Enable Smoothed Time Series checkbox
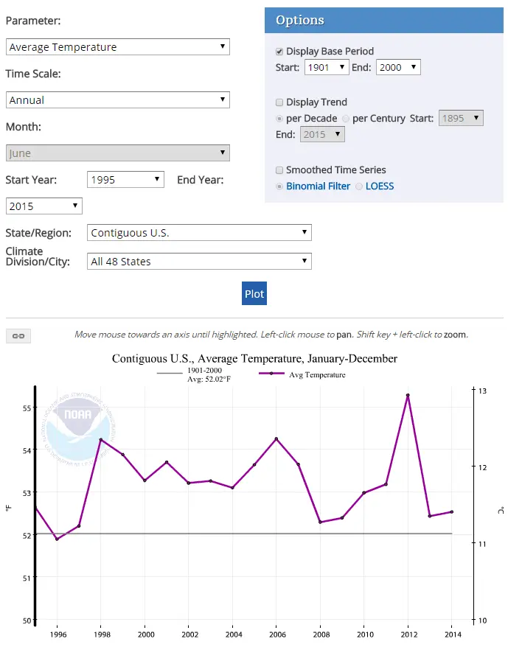 coord(279,170)
